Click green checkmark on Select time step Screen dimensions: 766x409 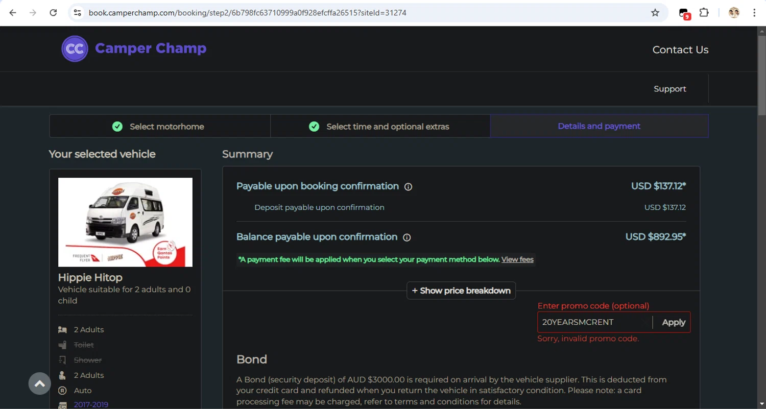coord(314,126)
